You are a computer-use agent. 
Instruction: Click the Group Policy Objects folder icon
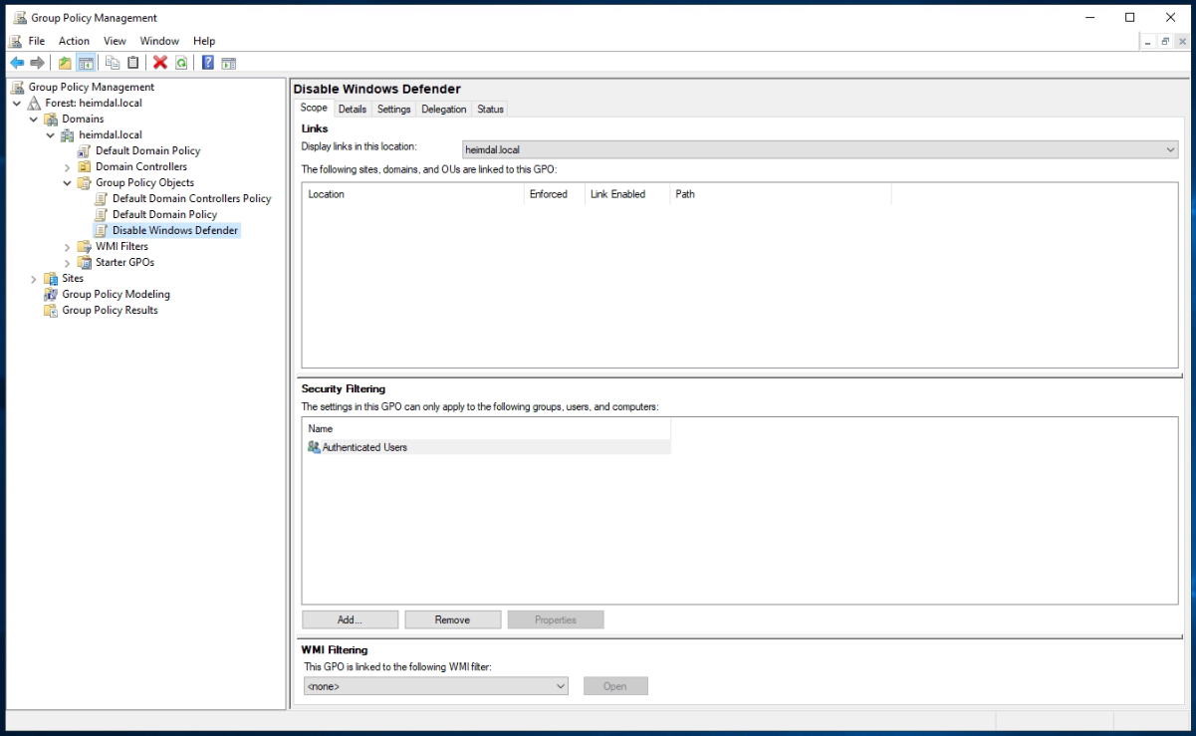coord(85,182)
